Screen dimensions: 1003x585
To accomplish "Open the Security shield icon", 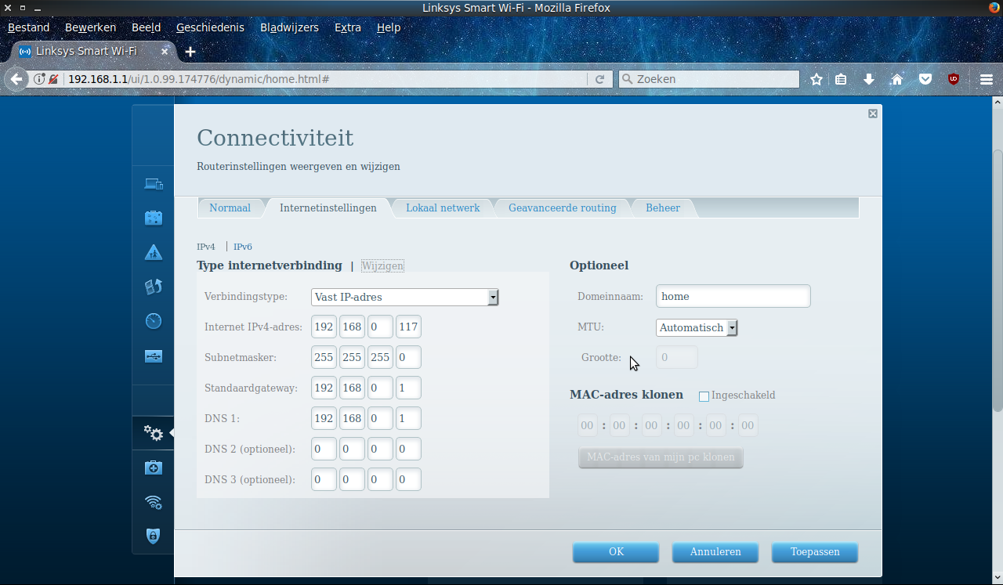I will pyautogui.click(x=154, y=536).
